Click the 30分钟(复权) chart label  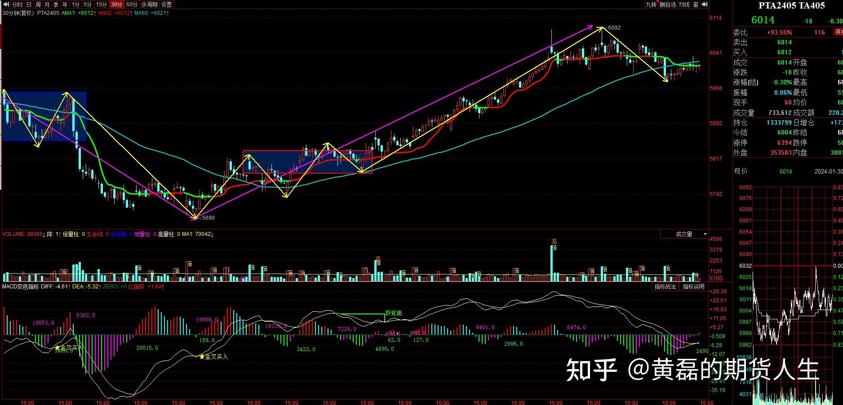pyautogui.click(x=18, y=13)
